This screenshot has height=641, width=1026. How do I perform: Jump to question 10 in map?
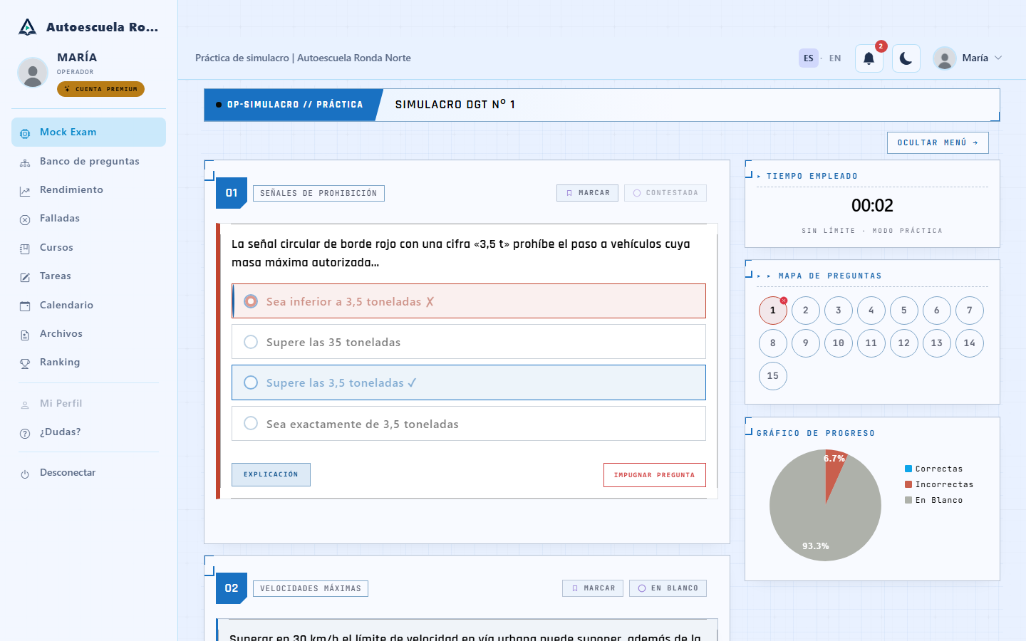click(839, 343)
